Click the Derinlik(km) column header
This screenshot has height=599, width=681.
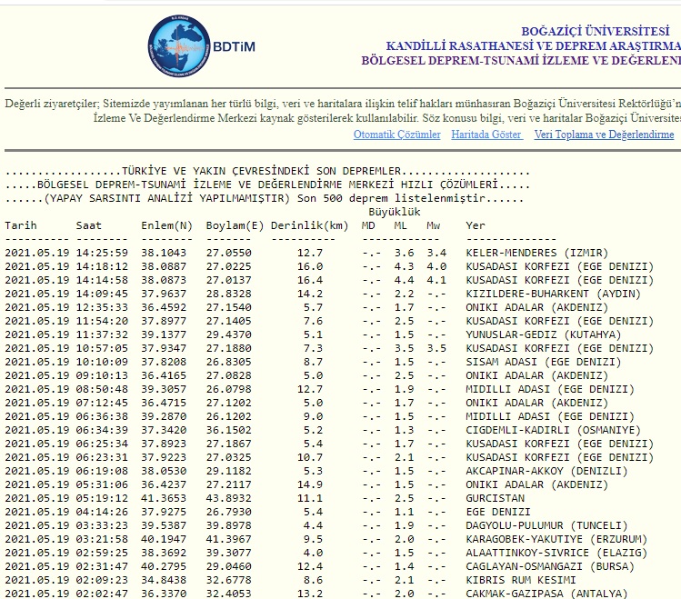(x=309, y=225)
